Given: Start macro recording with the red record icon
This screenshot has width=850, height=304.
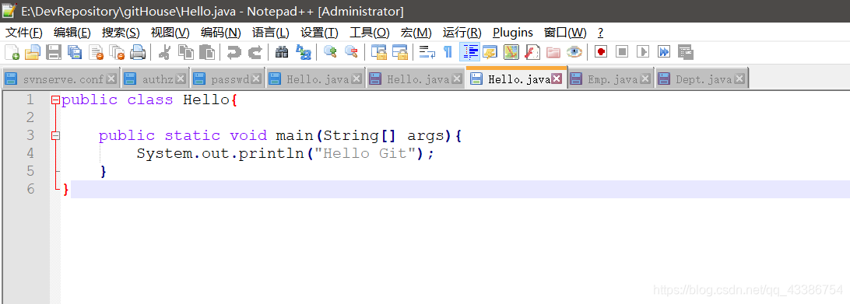Looking at the screenshot, I should (x=601, y=52).
